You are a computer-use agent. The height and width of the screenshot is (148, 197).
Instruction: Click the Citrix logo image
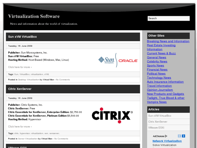(112, 115)
